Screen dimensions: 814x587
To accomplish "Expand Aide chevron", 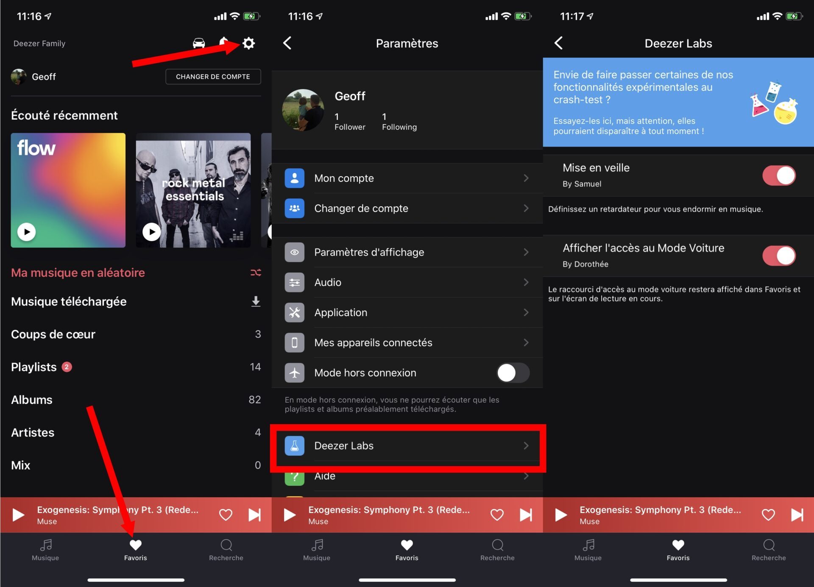I will click(526, 476).
